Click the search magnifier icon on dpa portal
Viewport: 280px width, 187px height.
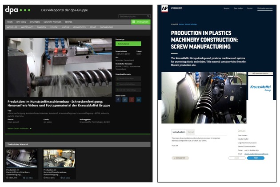(x=148, y=16)
